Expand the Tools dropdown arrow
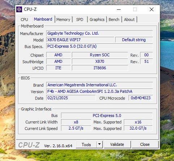The width and height of the screenshot is (174, 161). 99,144
